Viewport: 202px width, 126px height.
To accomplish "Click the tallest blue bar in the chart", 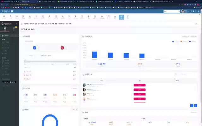I will click(95, 55).
